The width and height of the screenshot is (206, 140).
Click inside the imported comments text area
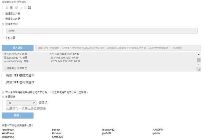point(97,61)
